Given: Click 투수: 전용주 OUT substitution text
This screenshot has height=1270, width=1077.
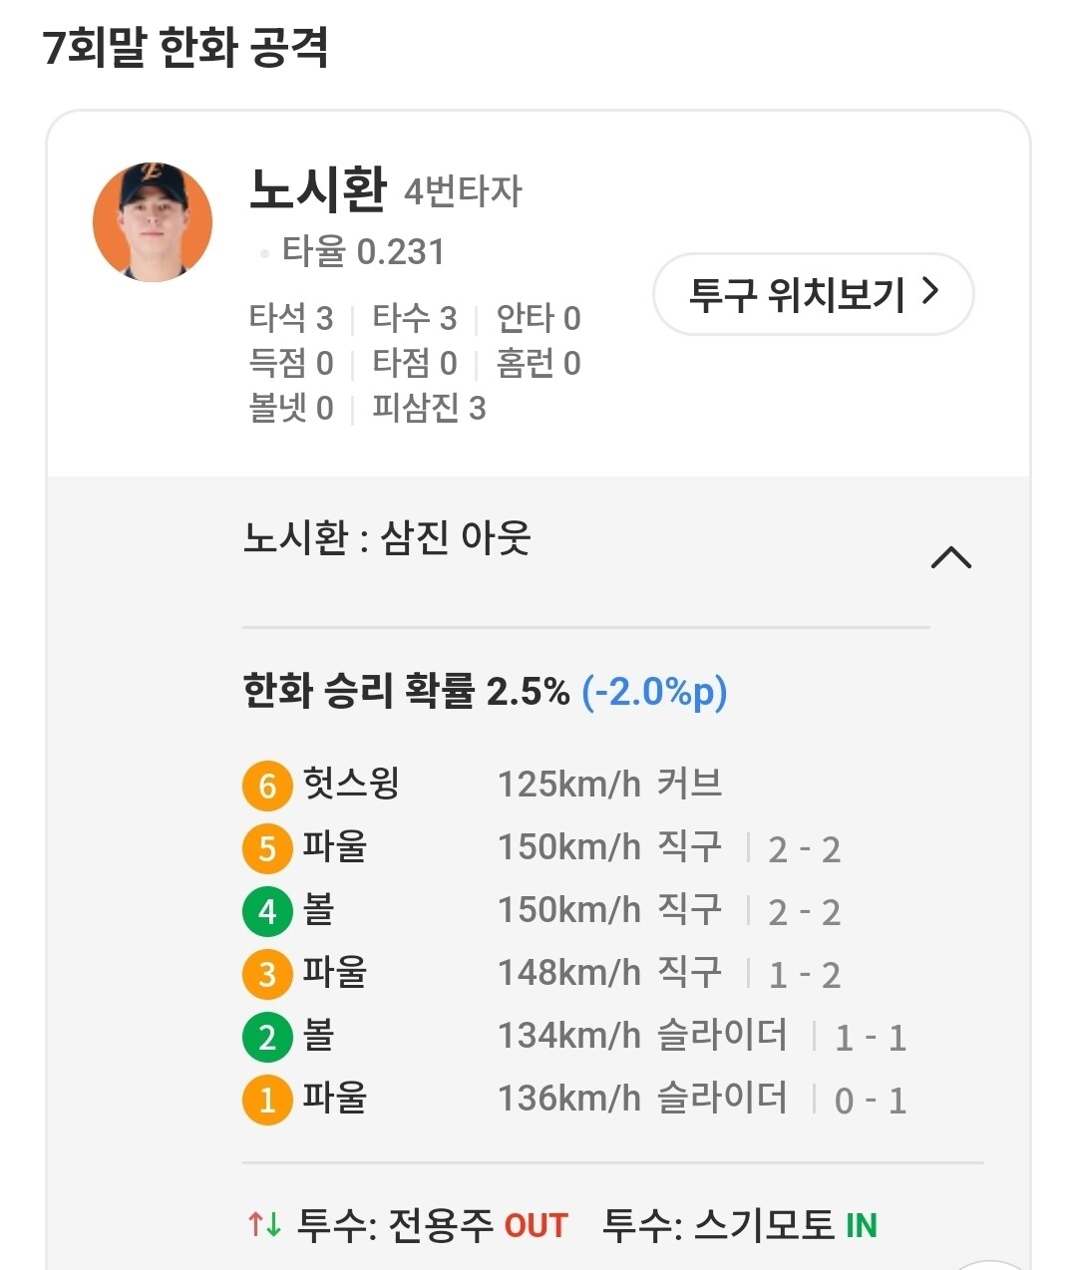Looking at the screenshot, I should (x=433, y=1224).
